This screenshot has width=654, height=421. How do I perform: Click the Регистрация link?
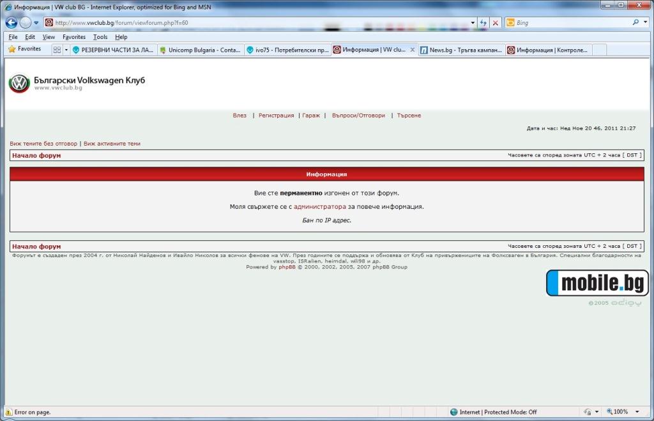point(276,116)
